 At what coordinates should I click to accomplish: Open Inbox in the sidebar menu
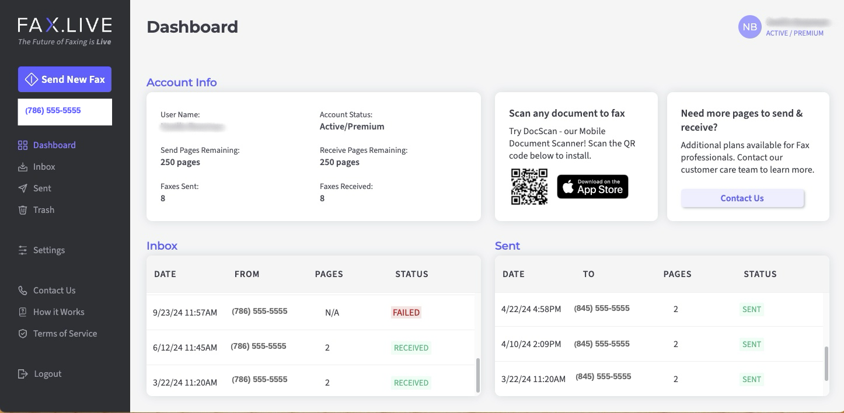pos(44,167)
